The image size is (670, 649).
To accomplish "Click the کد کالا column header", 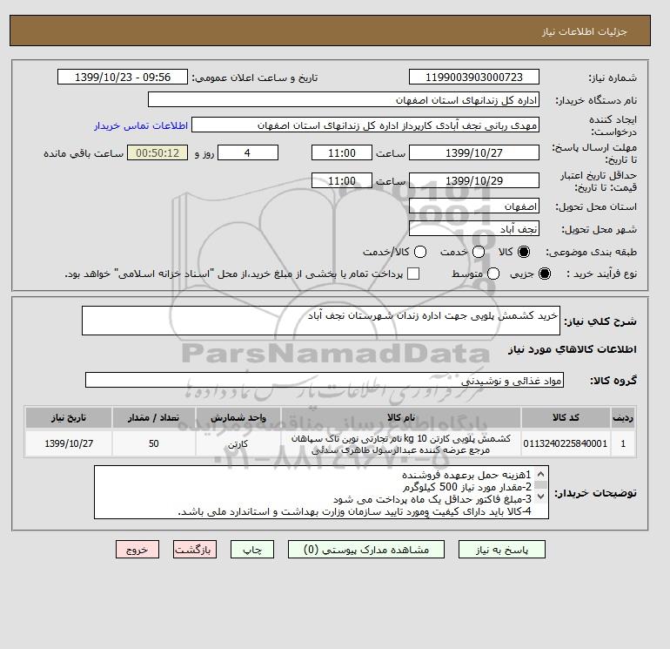I will click(566, 417).
